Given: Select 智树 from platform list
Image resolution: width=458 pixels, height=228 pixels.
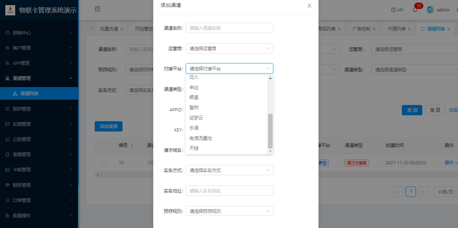Looking at the screenshot, I should pyautogui.click(x=227, y=108).
